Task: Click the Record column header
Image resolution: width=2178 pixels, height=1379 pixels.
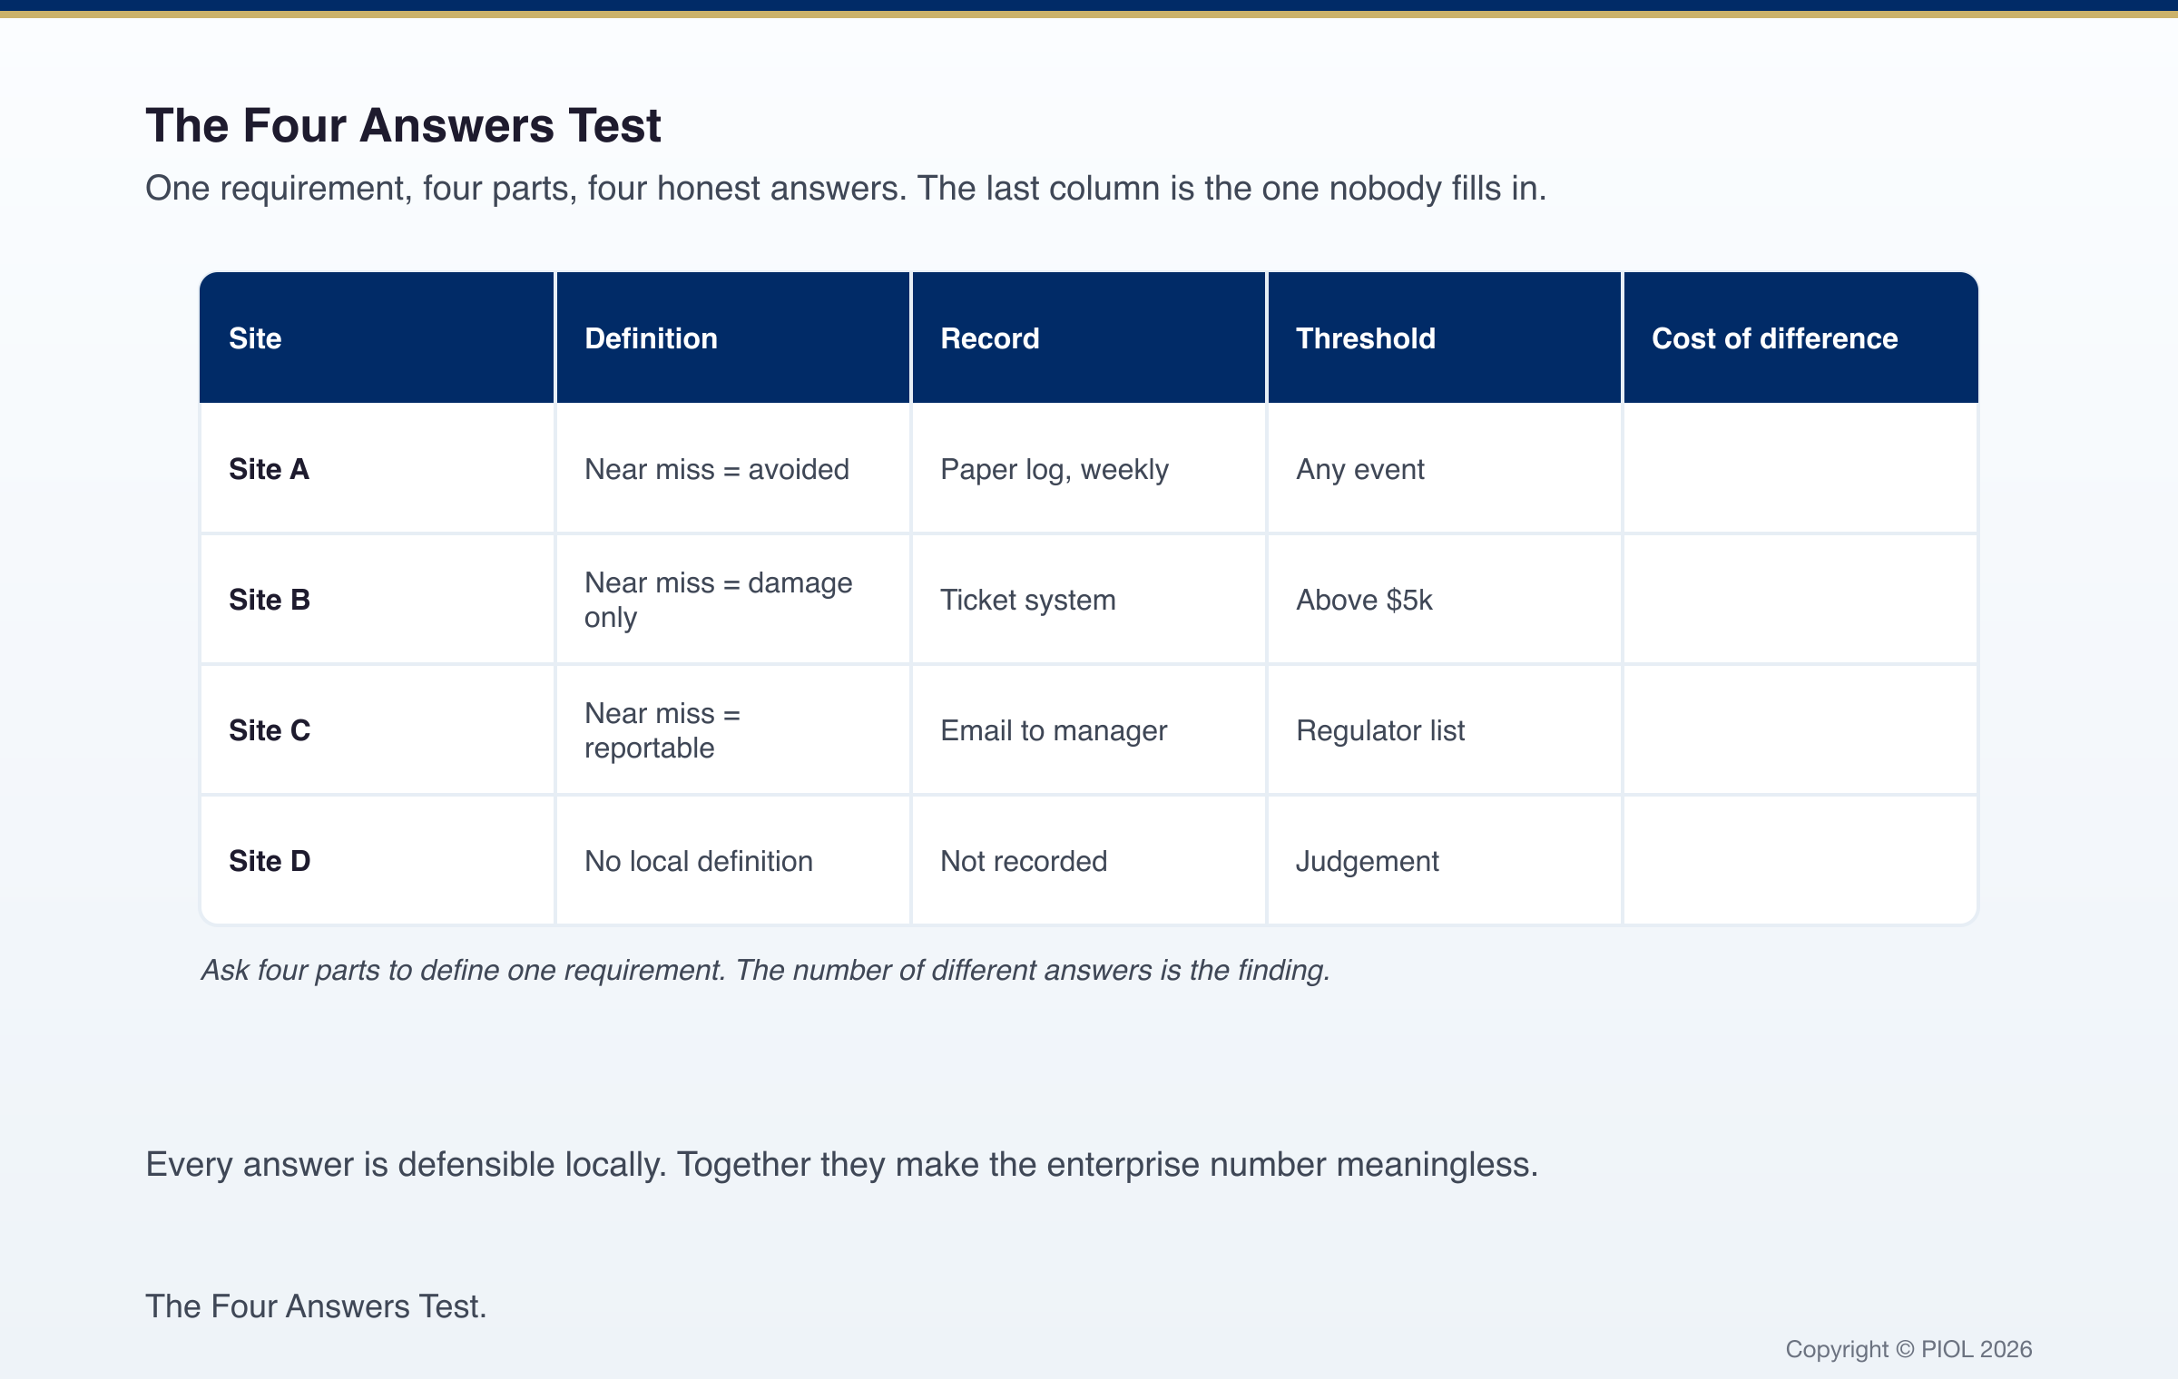Action: coord(1088,337)
